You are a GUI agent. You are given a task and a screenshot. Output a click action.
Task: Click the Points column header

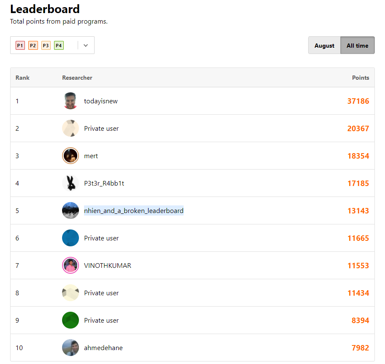tap(361, 78)
